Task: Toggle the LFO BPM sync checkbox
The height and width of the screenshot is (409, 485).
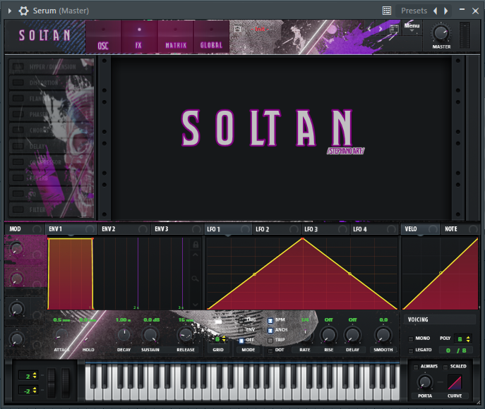Action: coord(270,321)
